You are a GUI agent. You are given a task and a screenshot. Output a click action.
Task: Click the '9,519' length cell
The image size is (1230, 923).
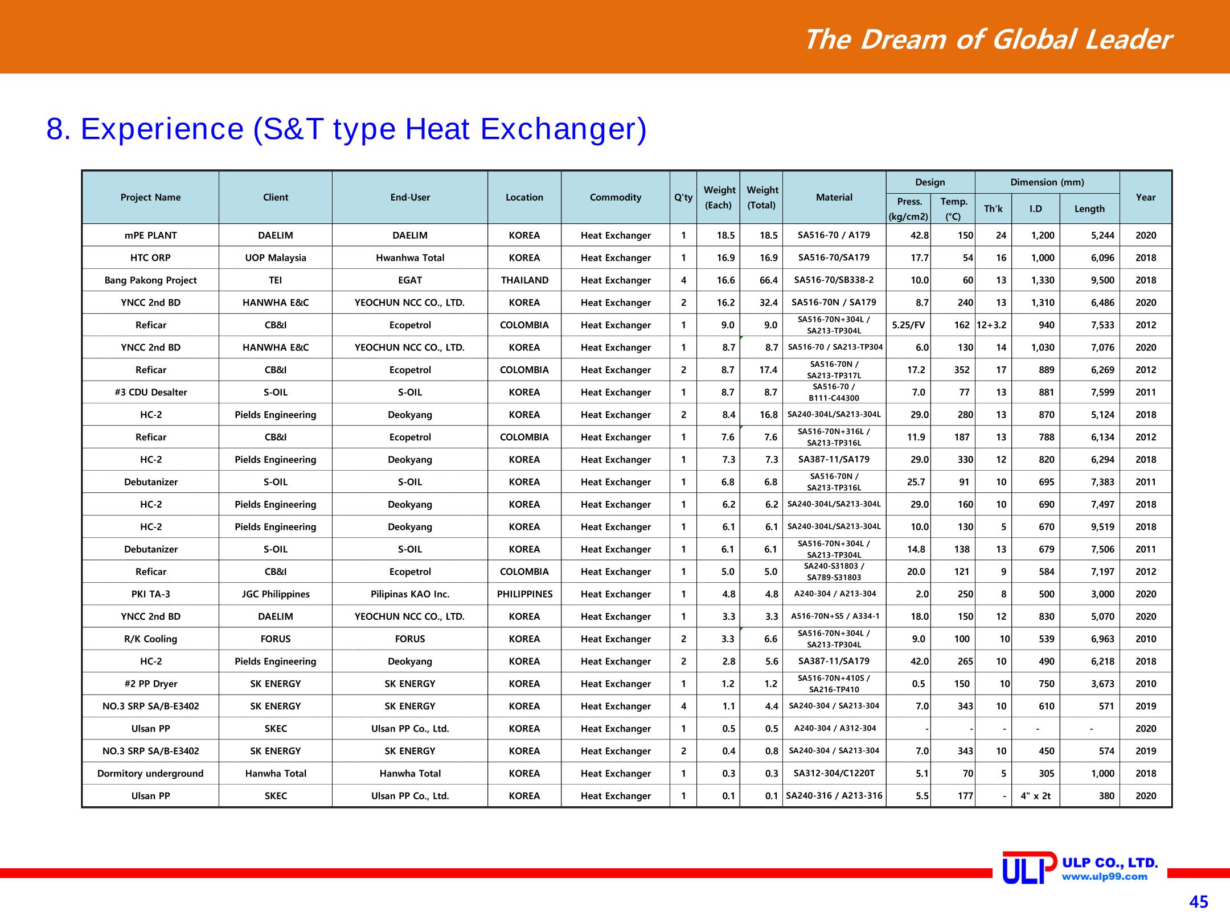[x=1089, y=527]
